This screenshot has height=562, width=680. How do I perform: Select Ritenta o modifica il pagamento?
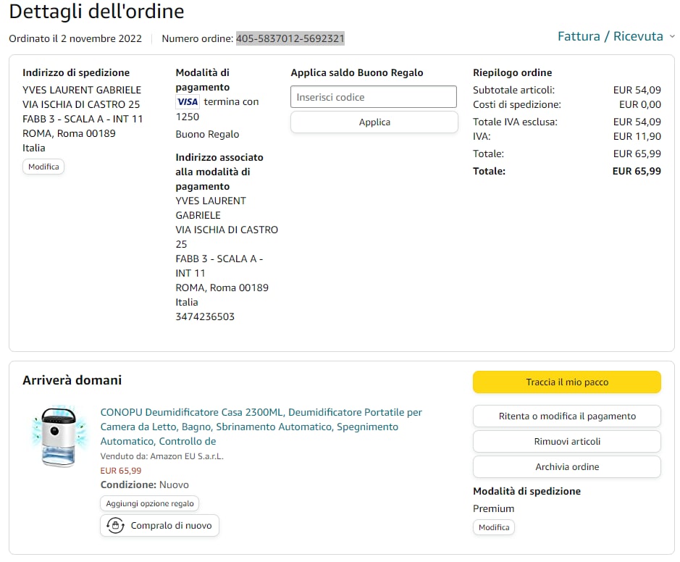[566, 416]
